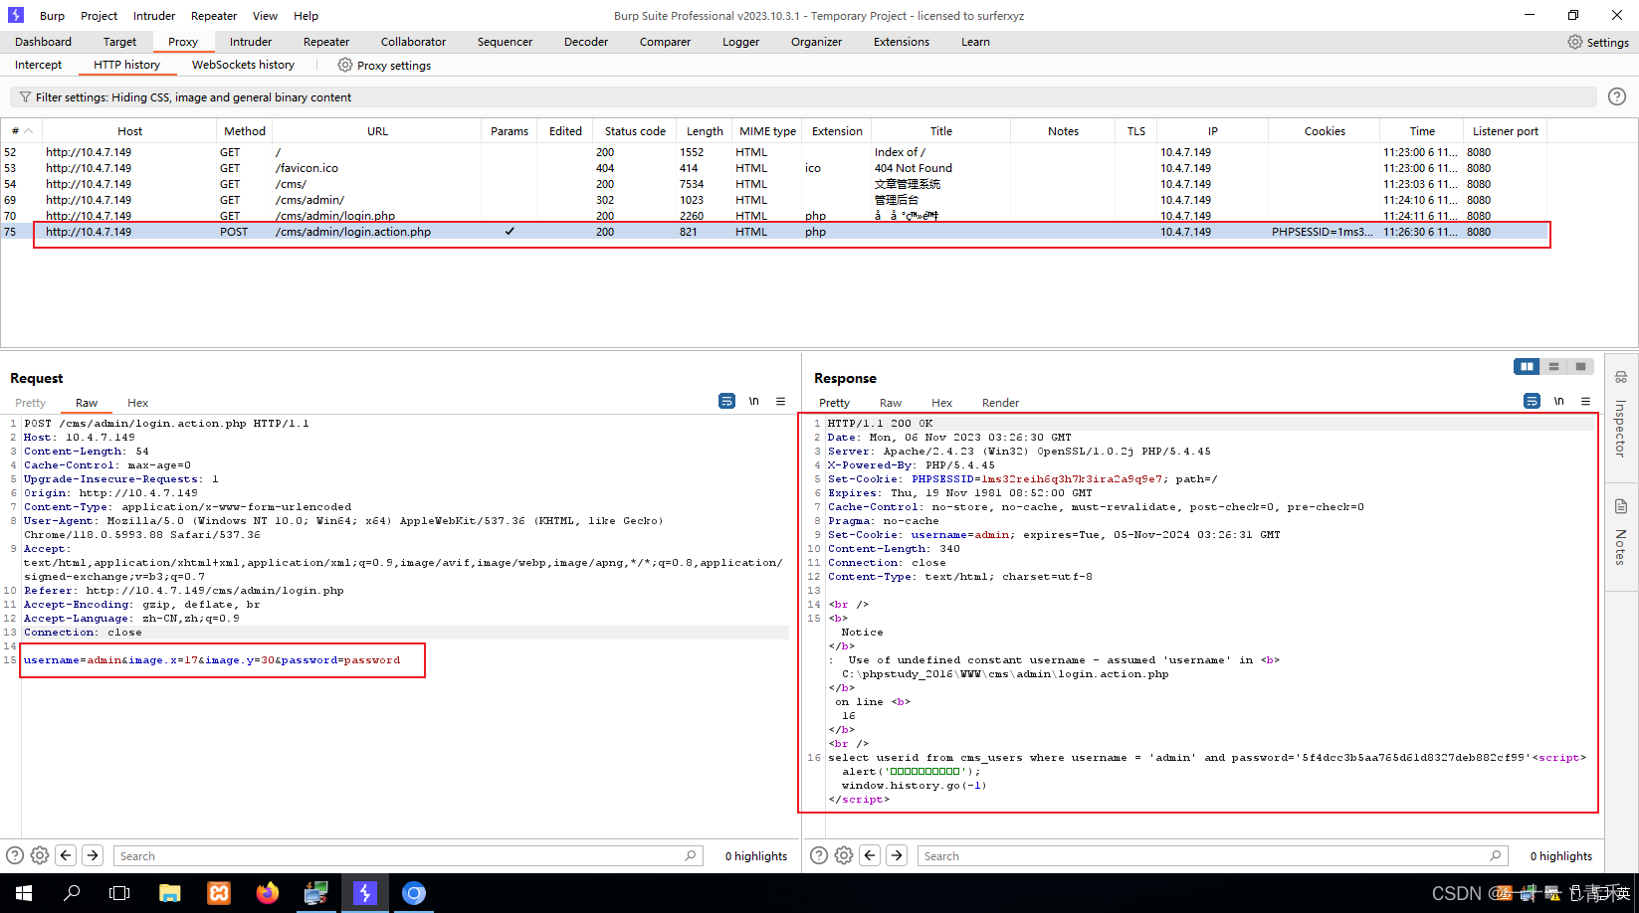Toggle Request pane message wrap icon
Viewport: 1639px width, 913px height.
[x=726, y=401]
